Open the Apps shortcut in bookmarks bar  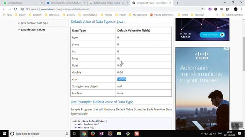click(7, 15)
